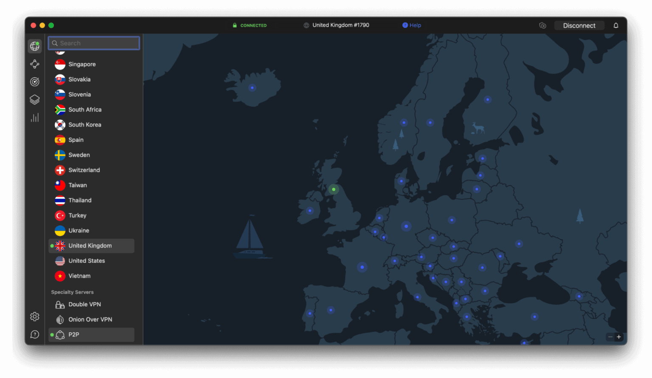Click the server pin on Italy
The image size is (652, 378).
(417, 297)
